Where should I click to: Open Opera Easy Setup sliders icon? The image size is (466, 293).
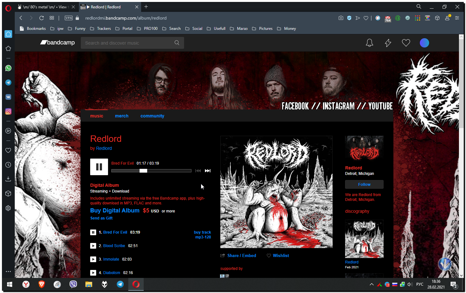[x=457, y=18]
